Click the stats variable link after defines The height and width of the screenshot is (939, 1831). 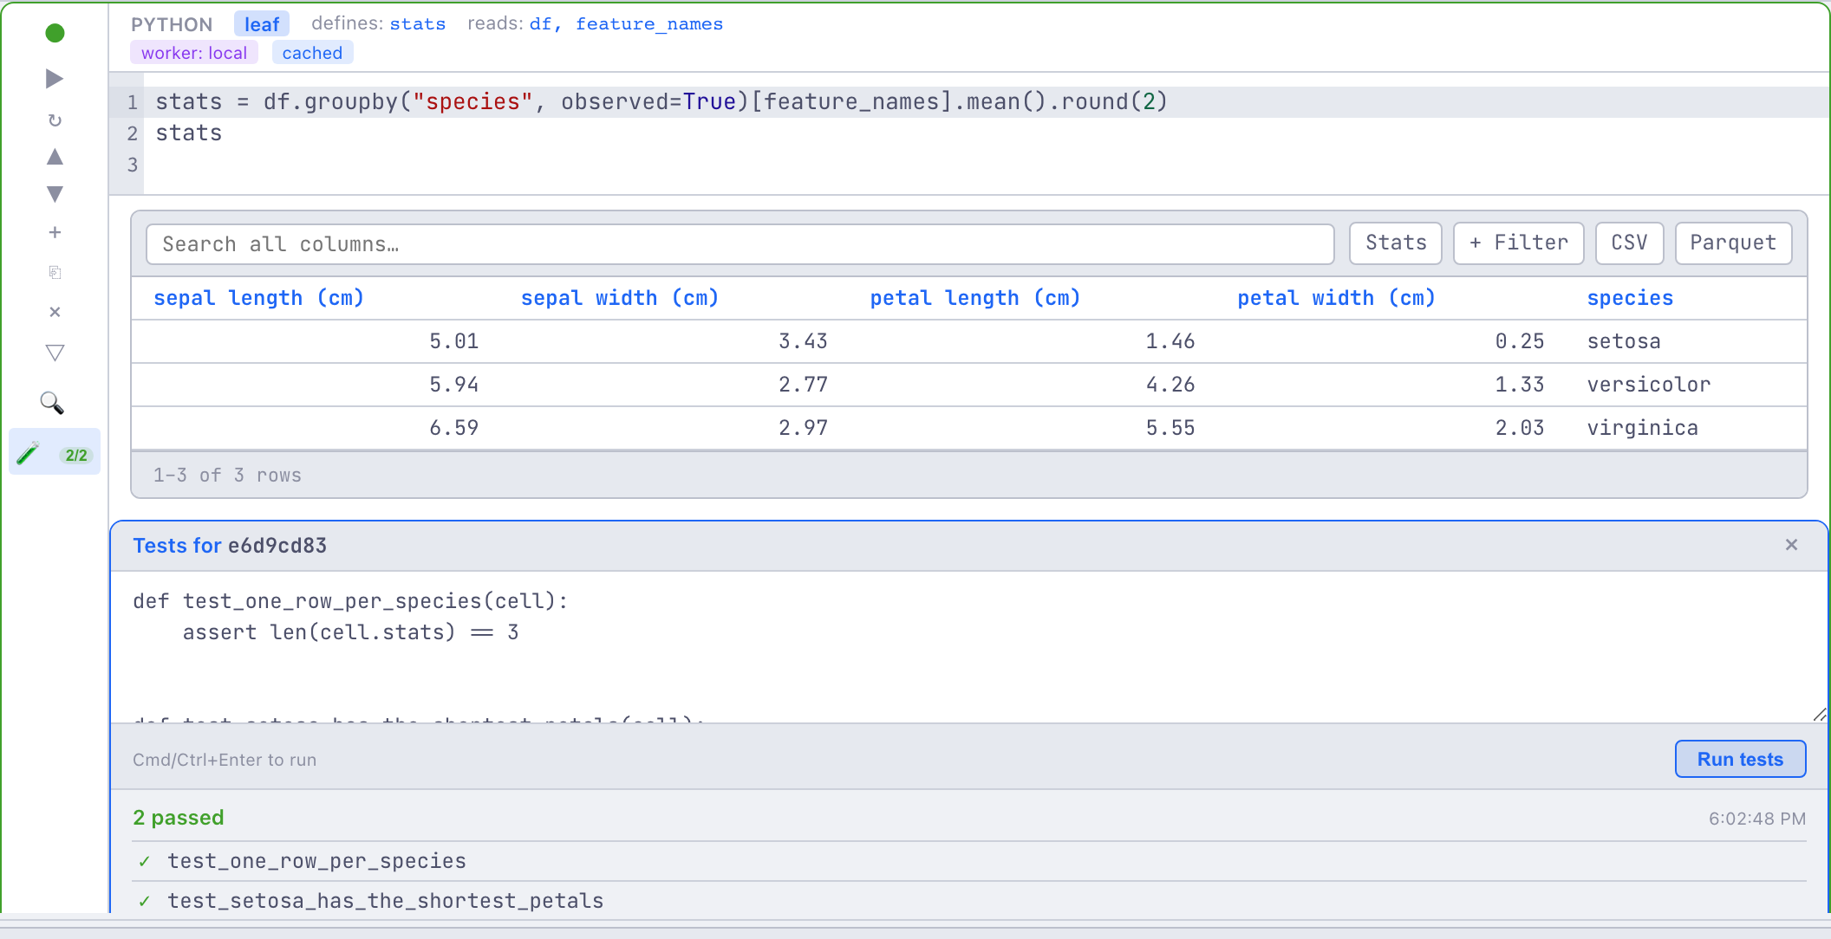coord(417,24)
